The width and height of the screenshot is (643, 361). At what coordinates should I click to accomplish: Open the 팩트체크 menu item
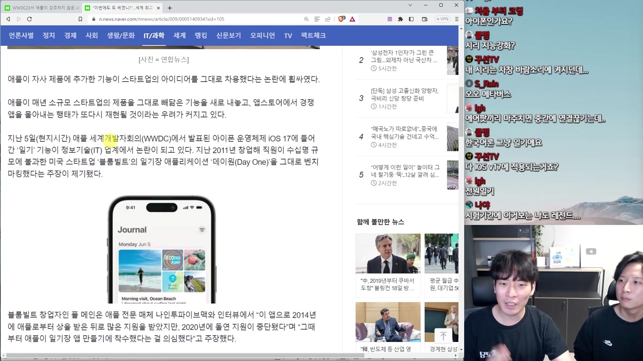point(313,35)
